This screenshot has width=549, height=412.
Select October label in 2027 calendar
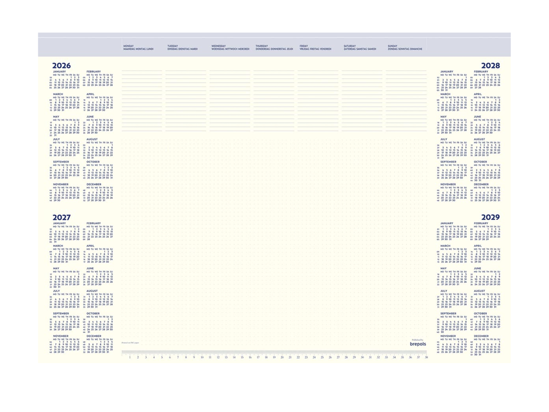[x=93, y=313]
